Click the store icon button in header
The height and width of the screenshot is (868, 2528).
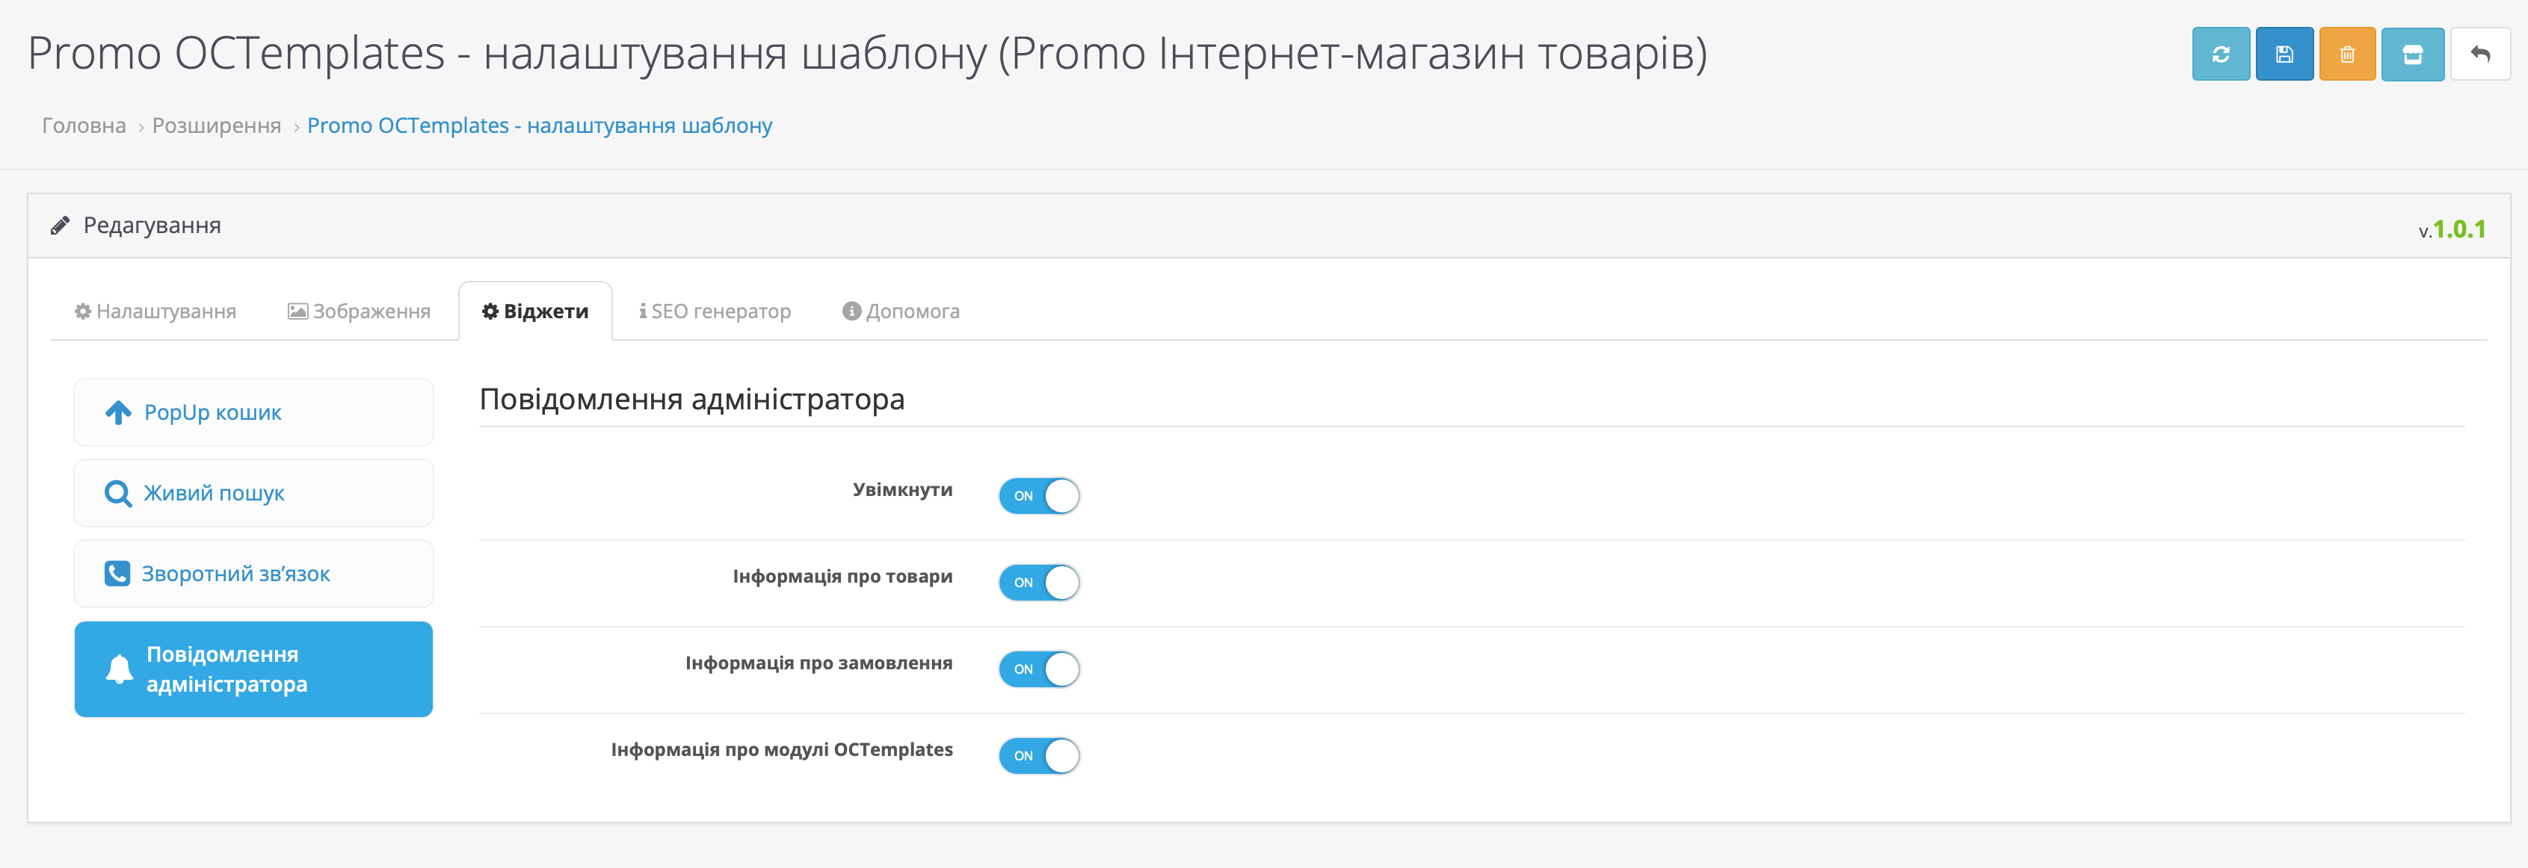2411,55
